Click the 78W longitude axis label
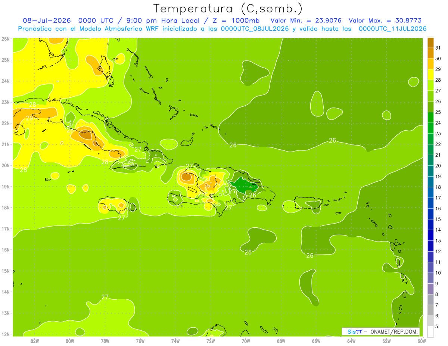 pos(105,341)
